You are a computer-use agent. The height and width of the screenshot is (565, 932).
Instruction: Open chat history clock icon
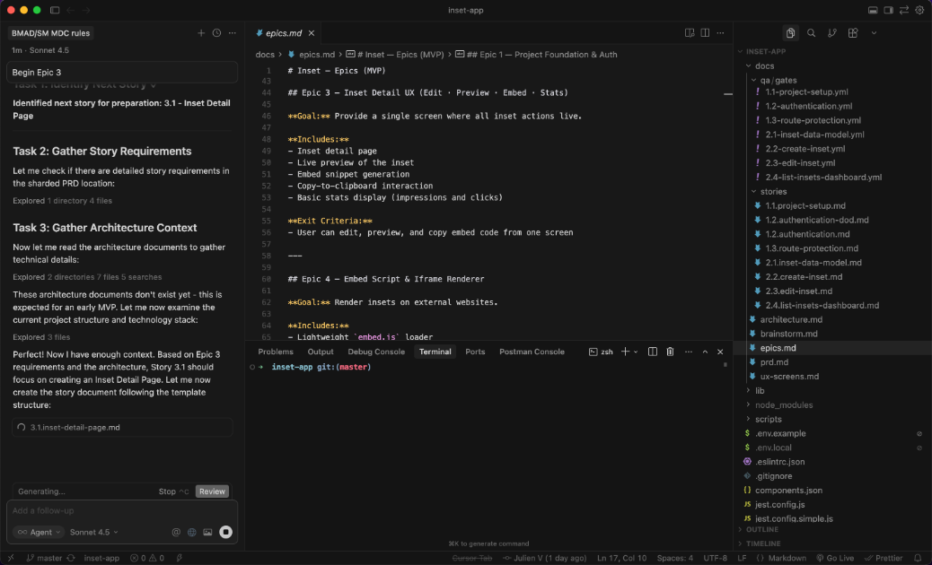pyautogui.click(x=216, y=33)
